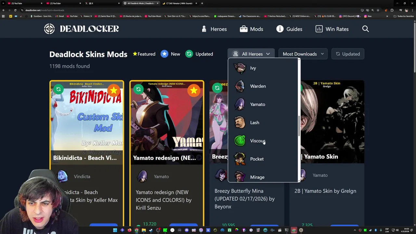416x234 pixels.
Task: Open Todos los favoritos bookmarks folder
Action: click(x=404, y=16)
